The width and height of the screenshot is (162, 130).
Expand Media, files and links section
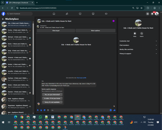pyautogui.click(x=138, y=49)
